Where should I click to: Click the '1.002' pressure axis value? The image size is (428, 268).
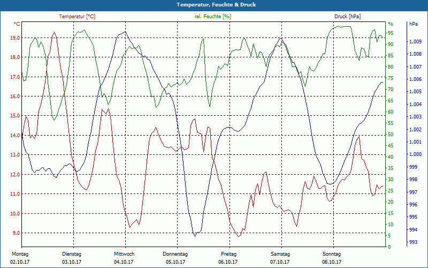click(415, 129)
